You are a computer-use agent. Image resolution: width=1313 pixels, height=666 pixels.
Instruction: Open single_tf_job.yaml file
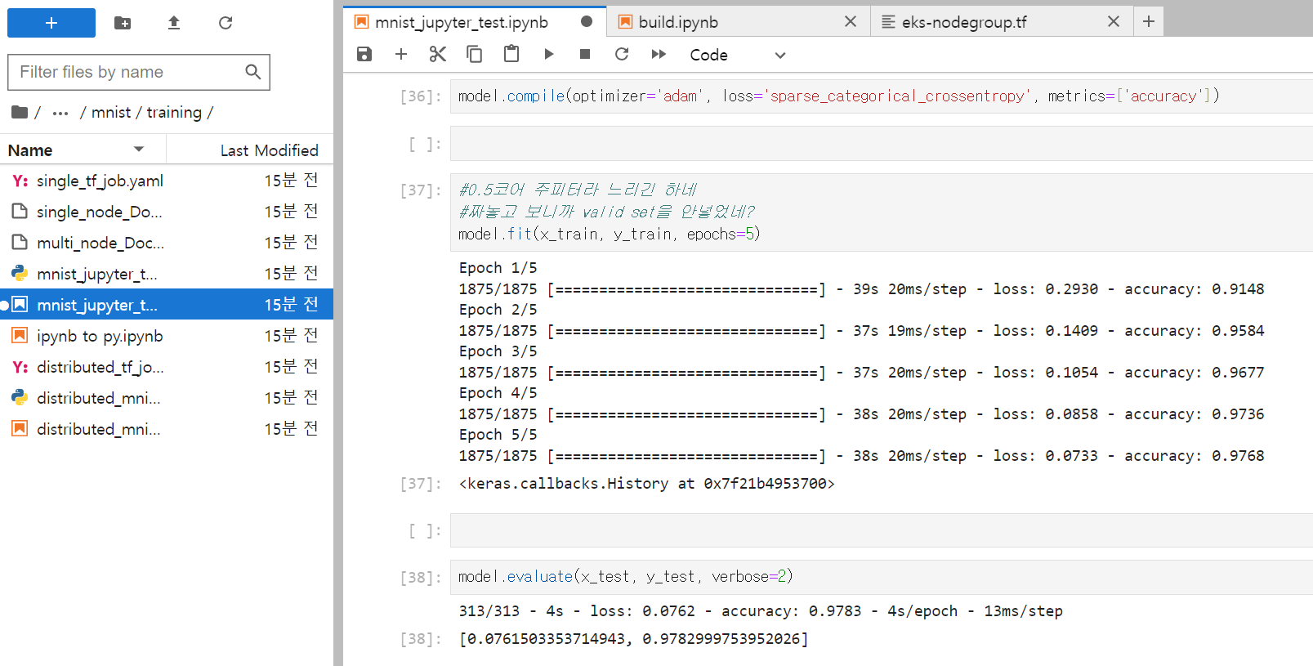click(x=167, y=181)
